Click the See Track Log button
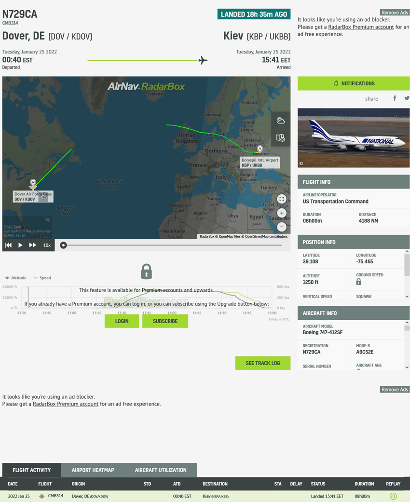Viewport: 410px width, 502px height. click(262, 363)
